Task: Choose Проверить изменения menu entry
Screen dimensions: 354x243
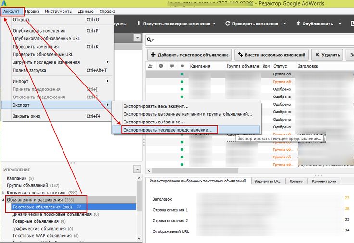Action: 57,47
